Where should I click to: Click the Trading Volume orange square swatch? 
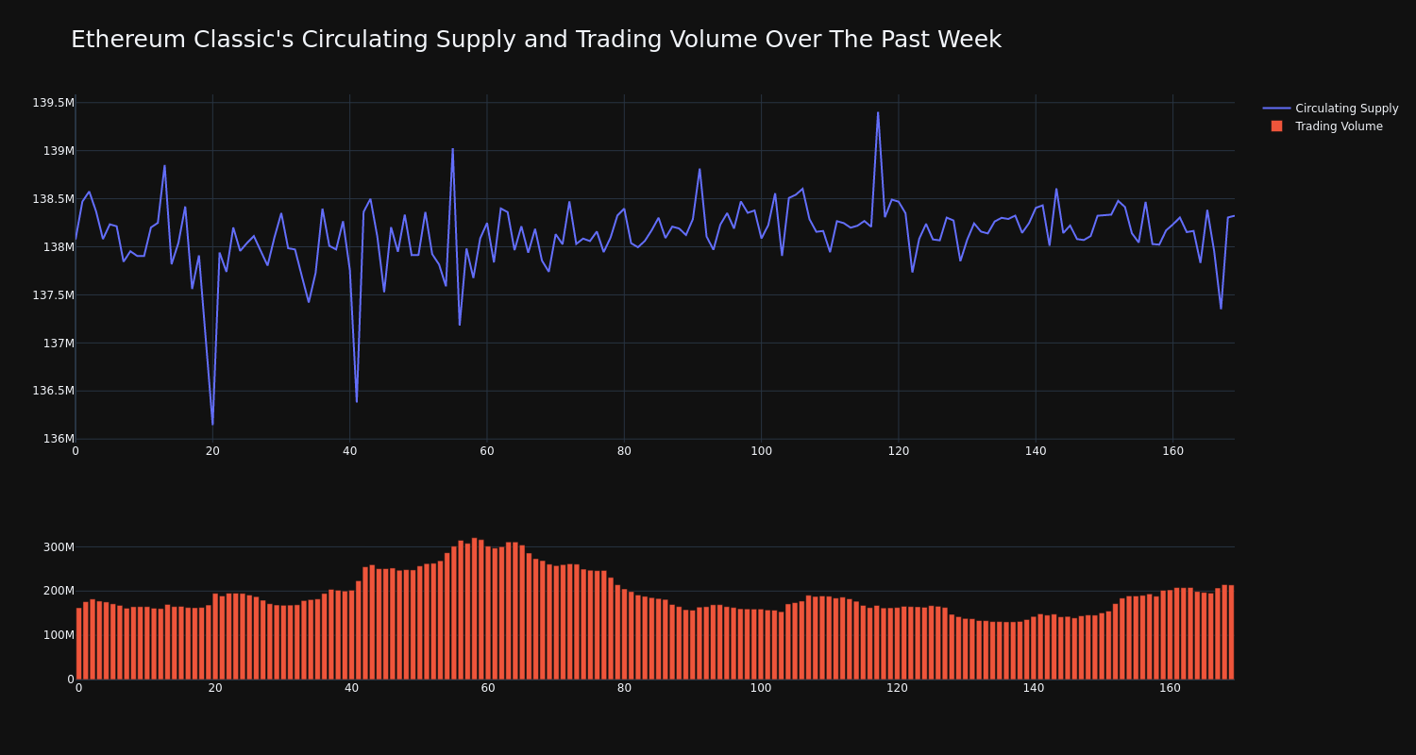point(1276,126)
